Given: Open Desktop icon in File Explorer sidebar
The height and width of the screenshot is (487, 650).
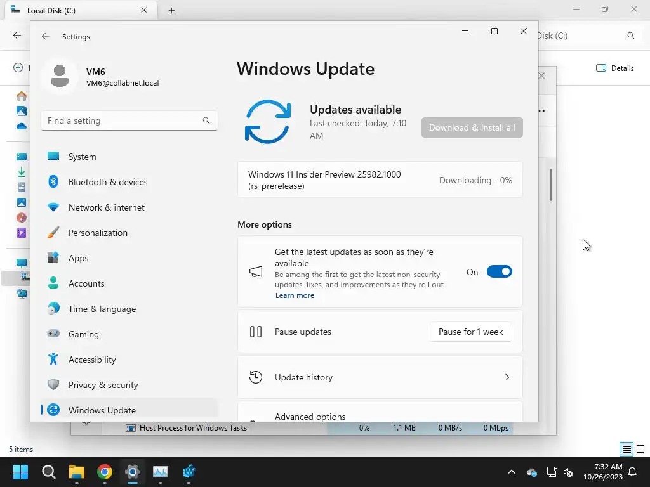Looking at the screenshot, I should tap(22, 156).
